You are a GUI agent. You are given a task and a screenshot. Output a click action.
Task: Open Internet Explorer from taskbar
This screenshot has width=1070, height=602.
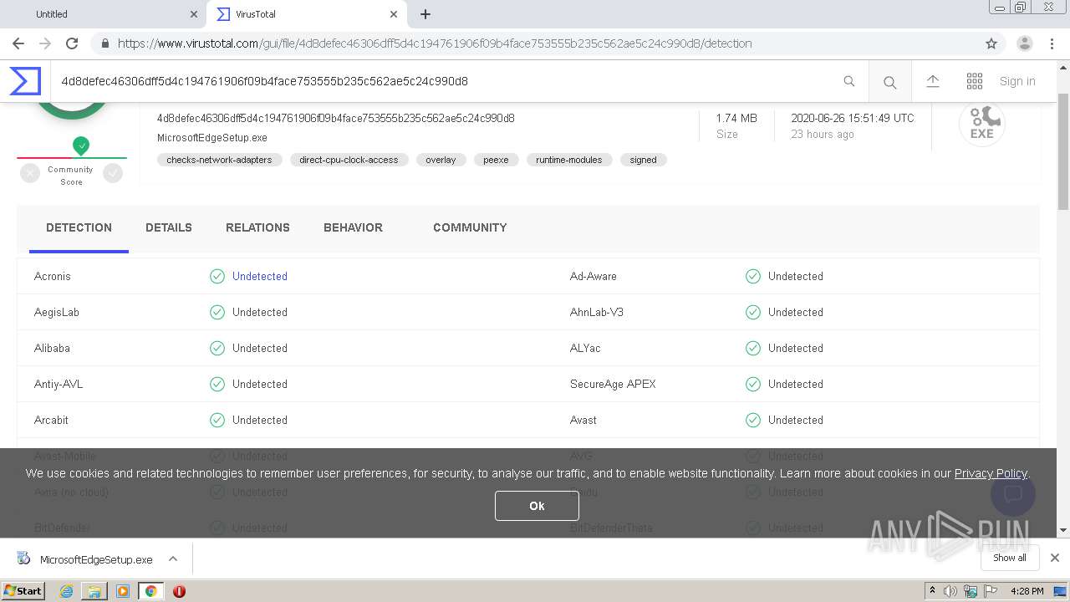66,591
